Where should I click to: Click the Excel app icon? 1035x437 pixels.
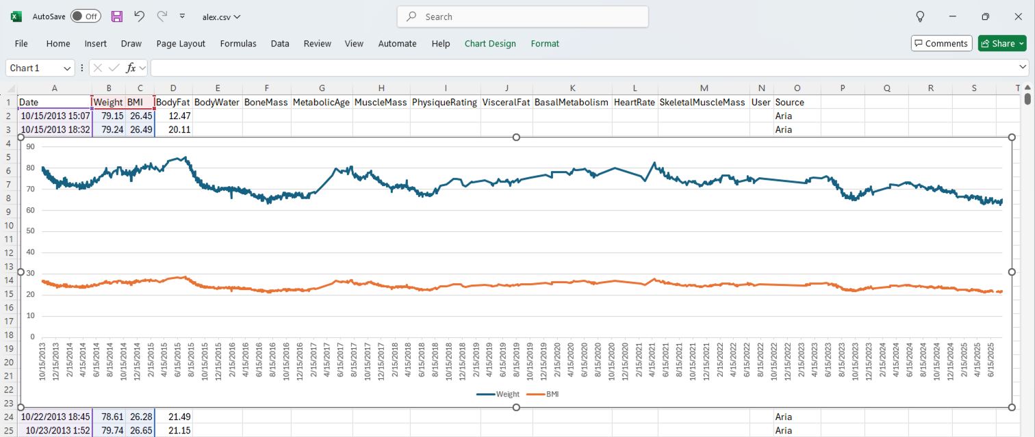(16, 16)
